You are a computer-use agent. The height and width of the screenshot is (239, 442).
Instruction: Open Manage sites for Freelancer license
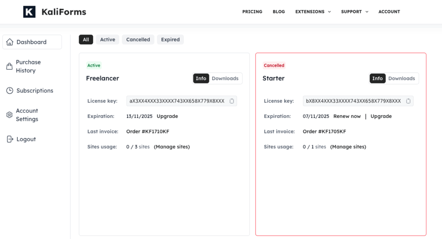172,147
